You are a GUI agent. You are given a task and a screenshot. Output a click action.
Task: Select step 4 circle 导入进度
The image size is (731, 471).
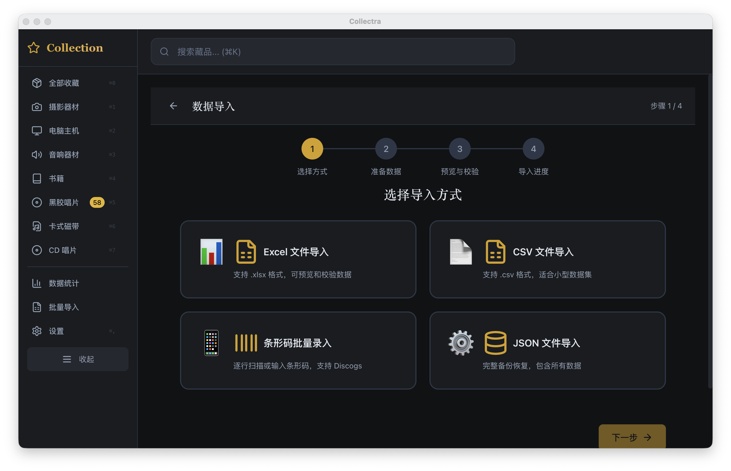pos(533,149)
